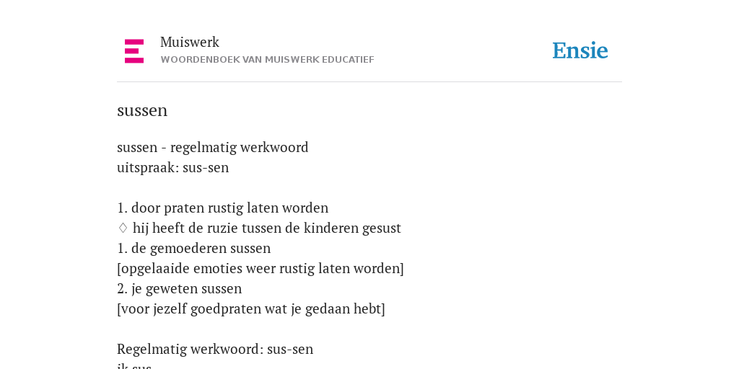Click the 'sussen - regelmatig werkwoord' line

pos(213,148)
